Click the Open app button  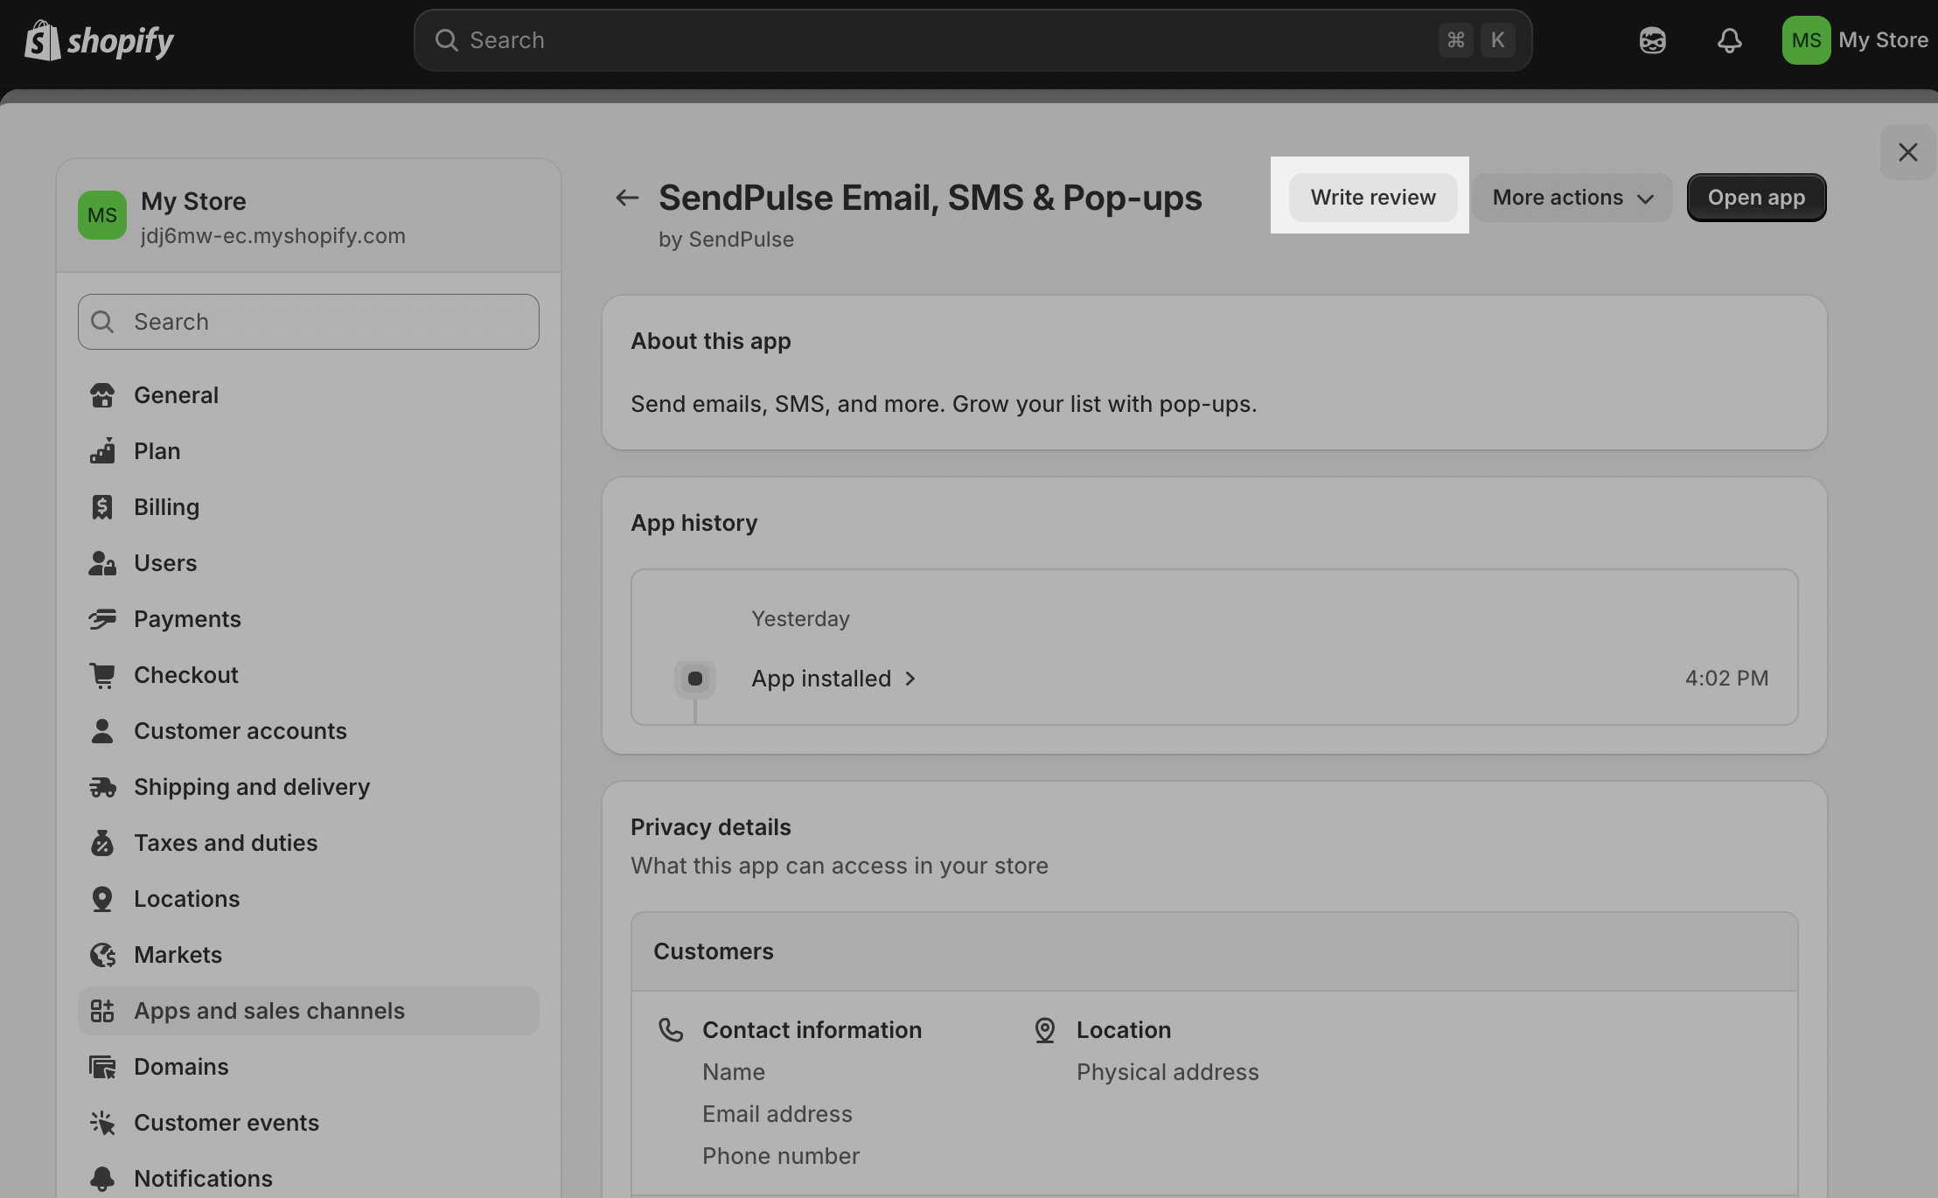(x=1756, y=198)
